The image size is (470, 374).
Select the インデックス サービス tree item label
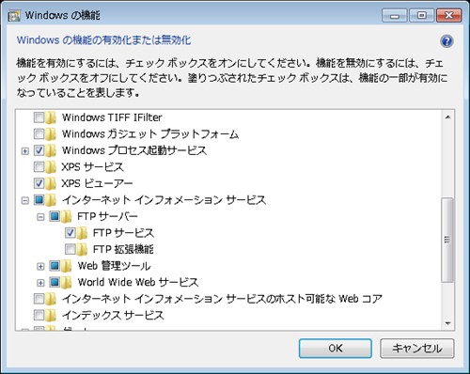click(x=113, y=315)
